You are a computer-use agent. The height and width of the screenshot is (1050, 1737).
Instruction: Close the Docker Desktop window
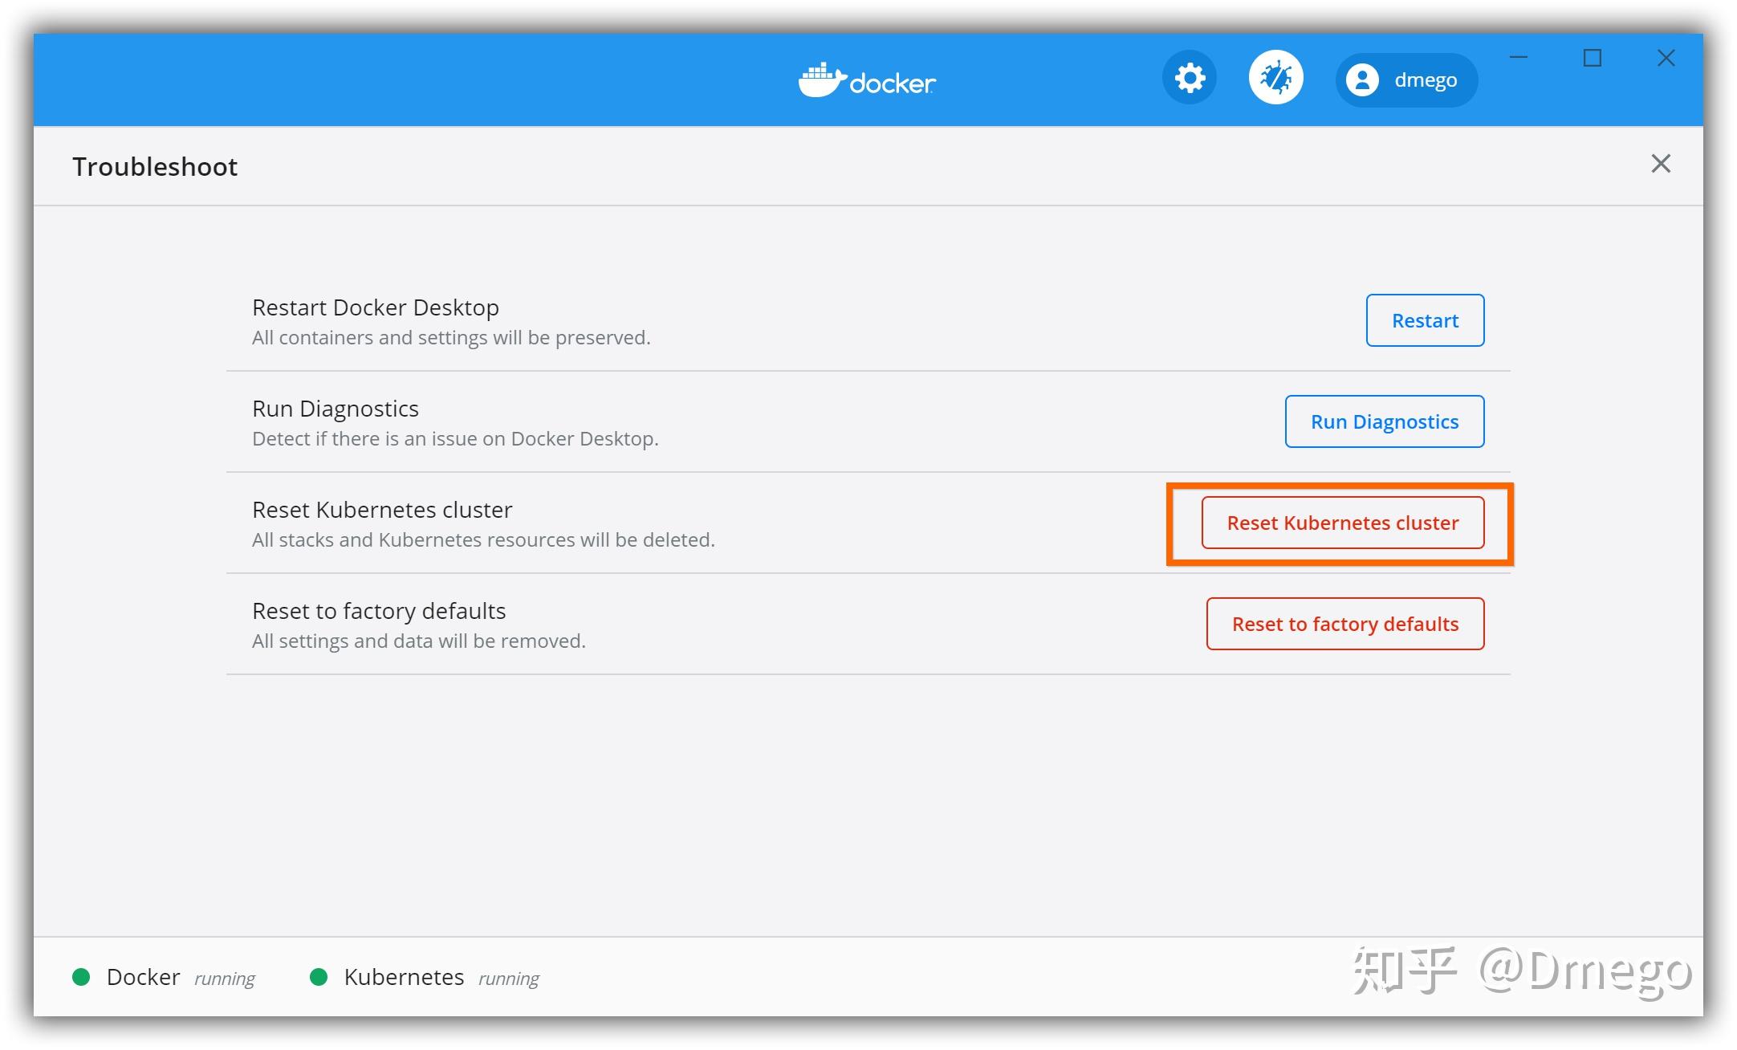(x=1666, y=58)
